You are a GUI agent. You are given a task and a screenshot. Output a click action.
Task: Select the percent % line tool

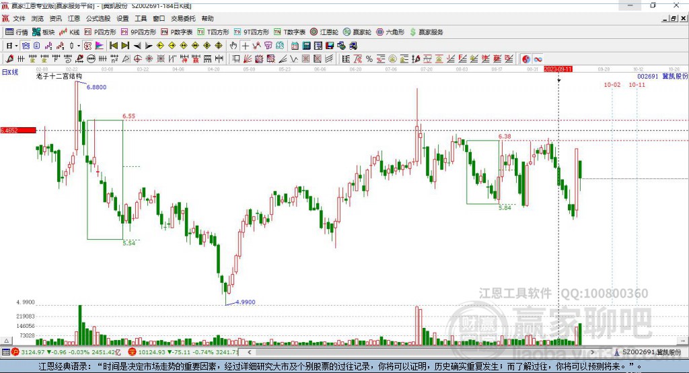point(369,59)
